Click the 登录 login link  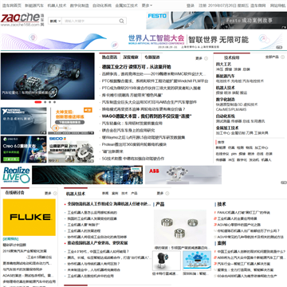pos(191,6)
